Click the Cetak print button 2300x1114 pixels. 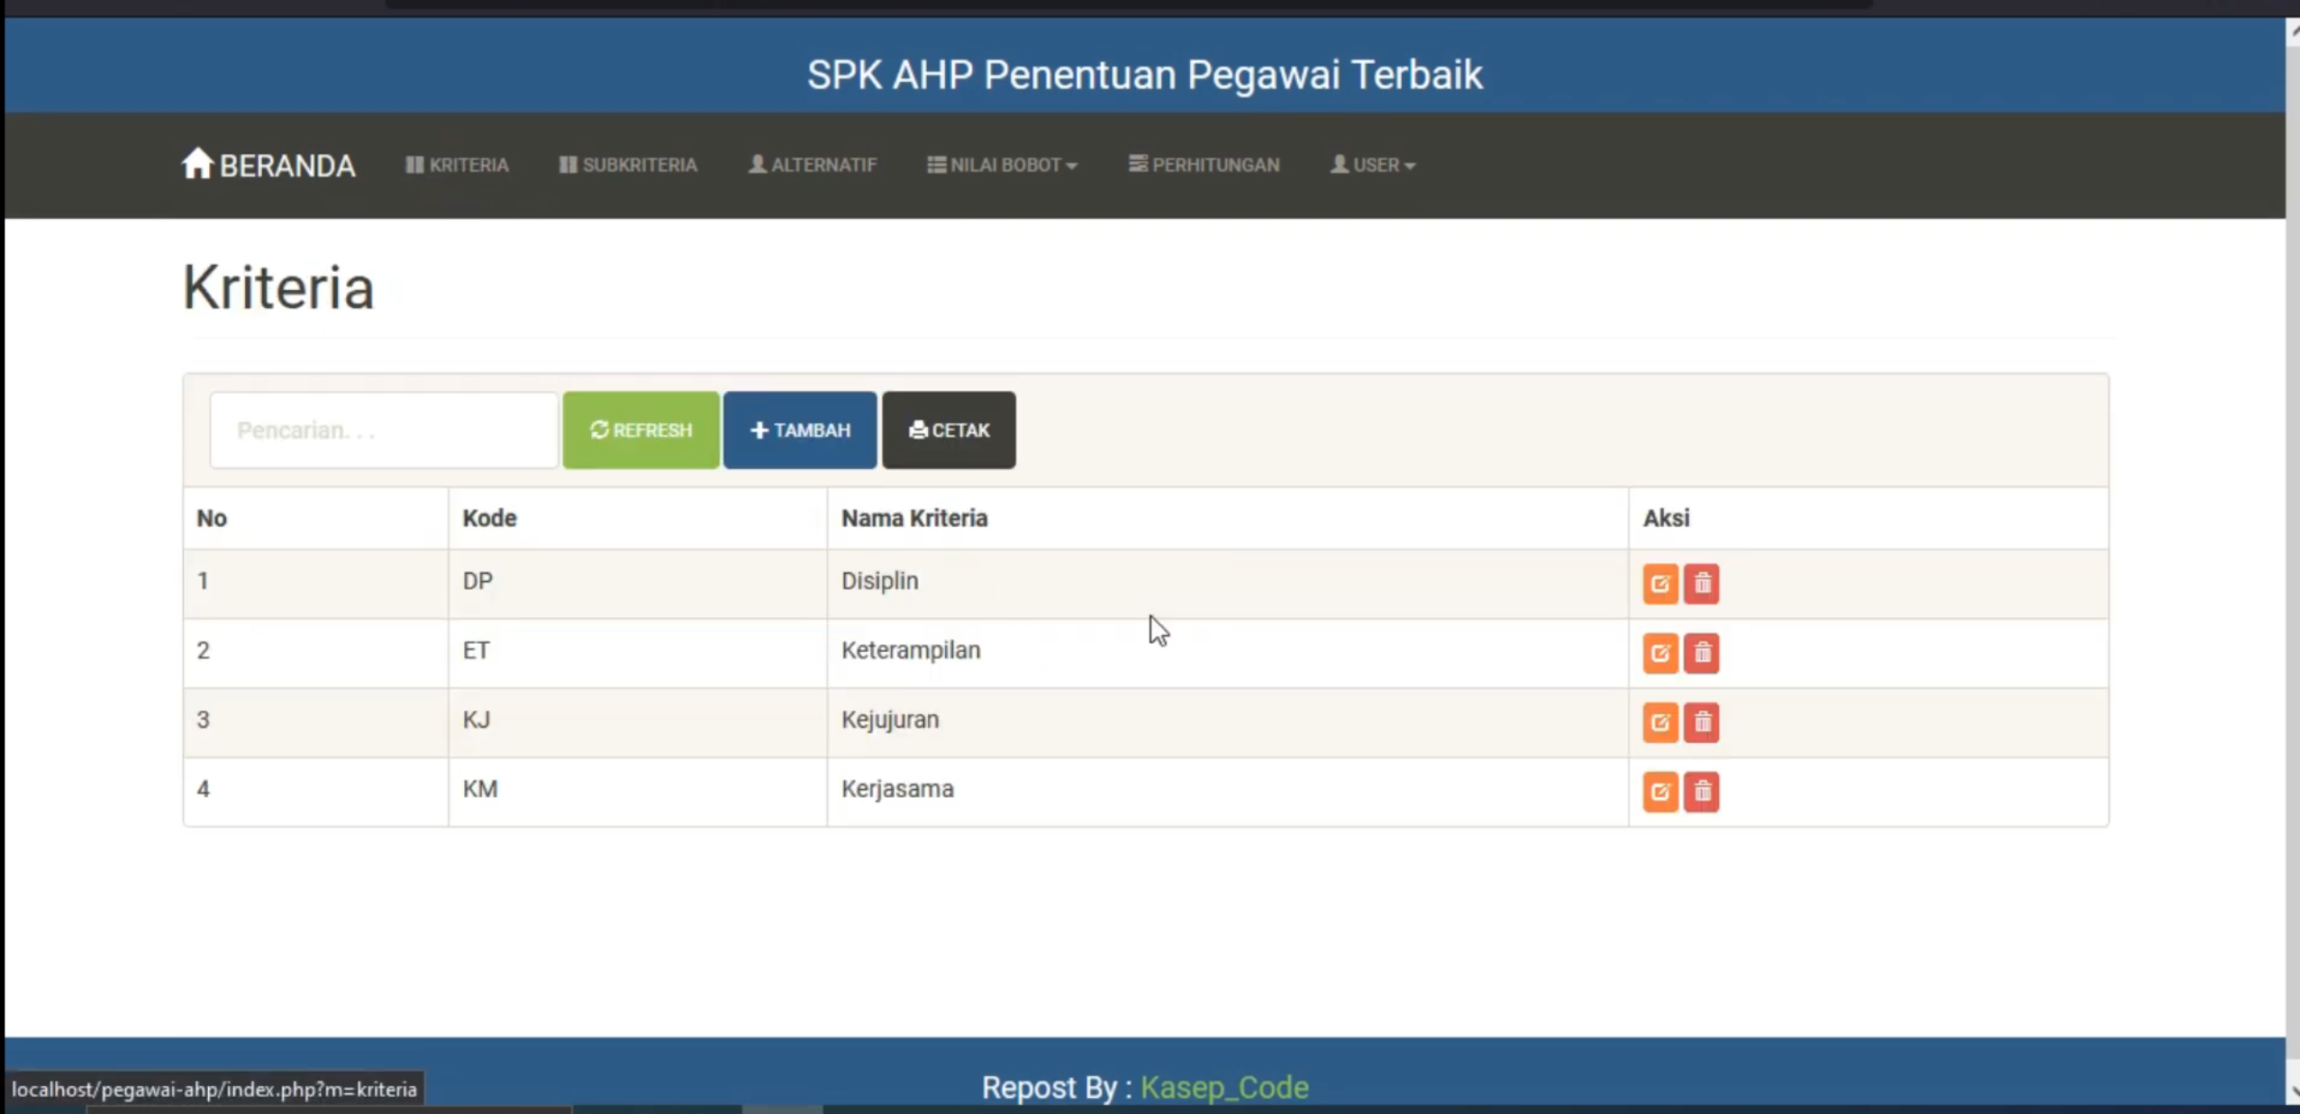[x=949, y=430]
